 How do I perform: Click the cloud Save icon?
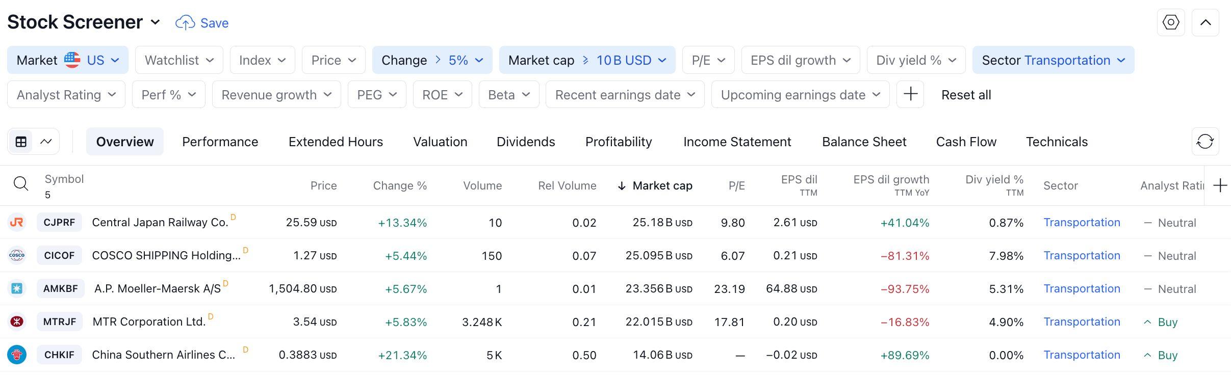coord(185,23)
